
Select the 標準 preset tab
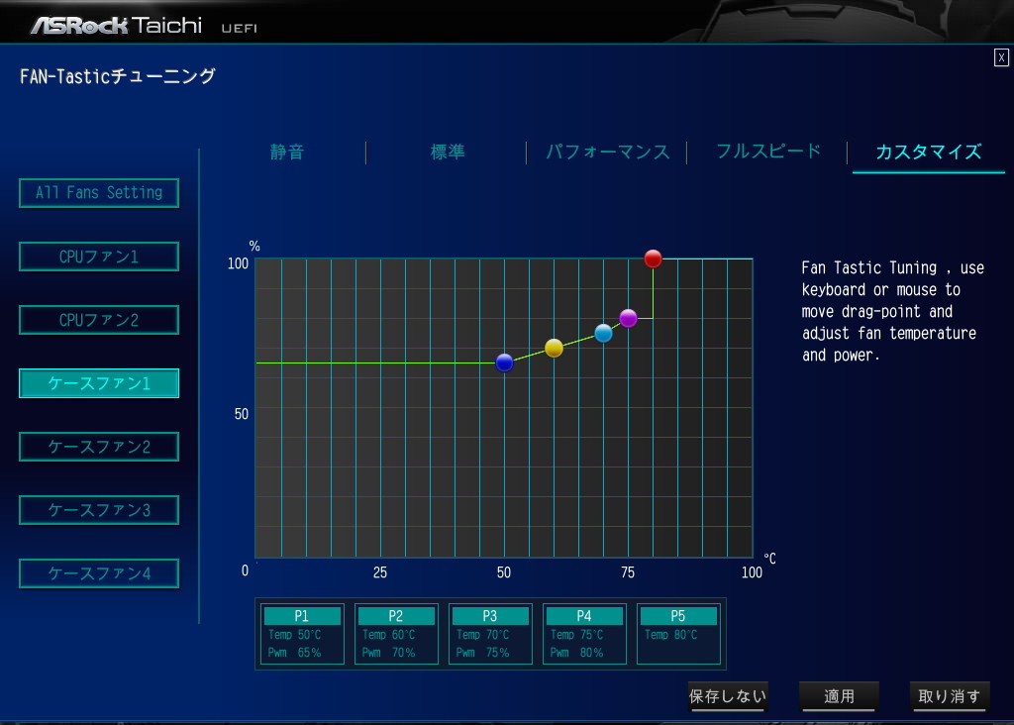pos(448,152)
